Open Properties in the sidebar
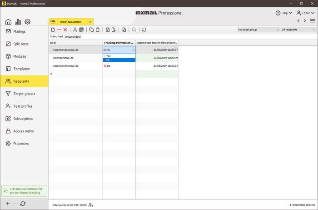This screenshot has height=210, width=318. [x=24, y=144]
